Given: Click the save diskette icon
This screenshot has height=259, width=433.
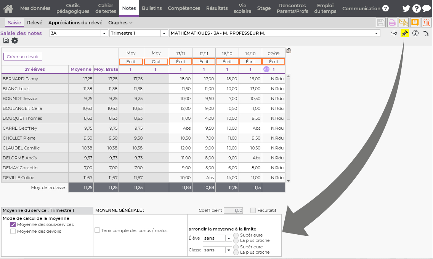Looking at the screenshot, I should coord(380,22).
